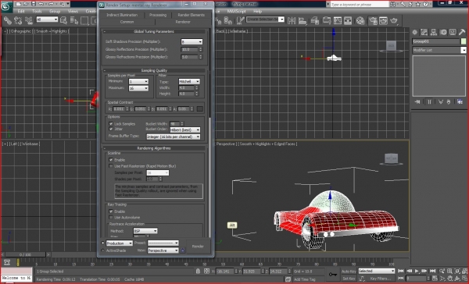
Task: Select the Unlink Selection tool
Action: [x=18, y=20]
